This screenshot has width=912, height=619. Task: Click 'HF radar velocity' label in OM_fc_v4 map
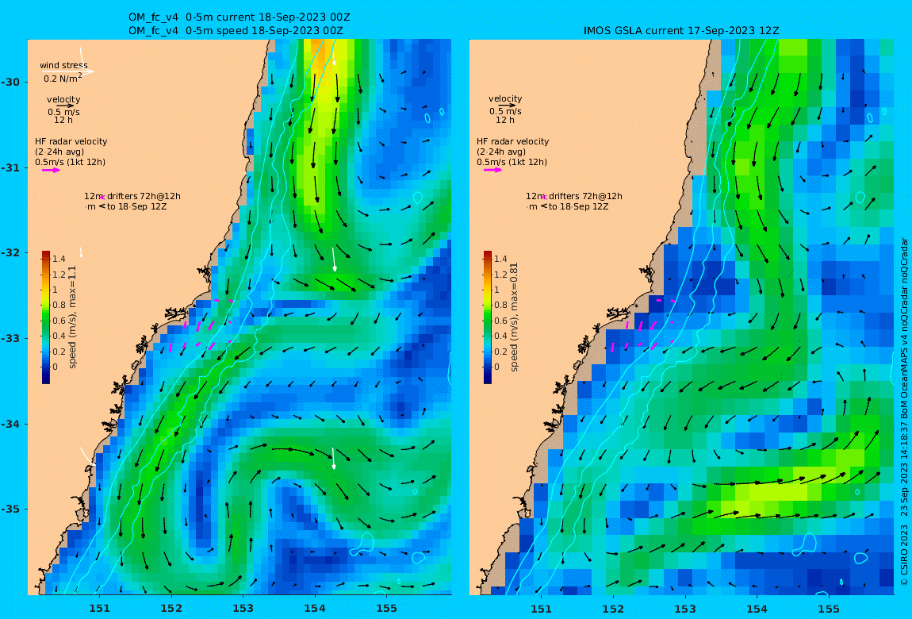(x=71, y=141)
